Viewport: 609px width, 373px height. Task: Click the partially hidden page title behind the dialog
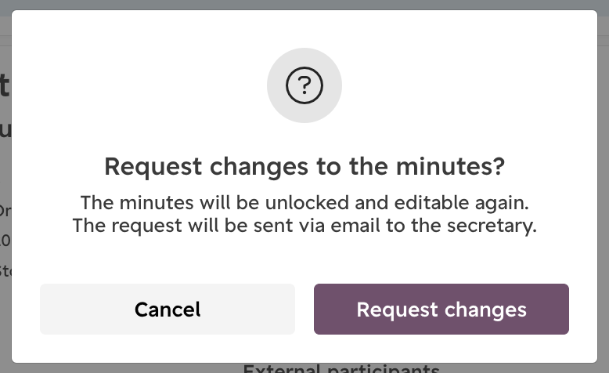pos(5,85)
